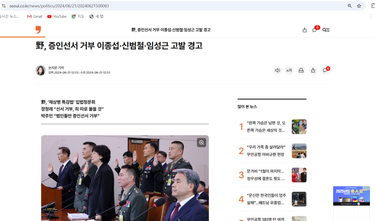Play article audio with speaker icon
375x221 pixels.
point(277,70)
